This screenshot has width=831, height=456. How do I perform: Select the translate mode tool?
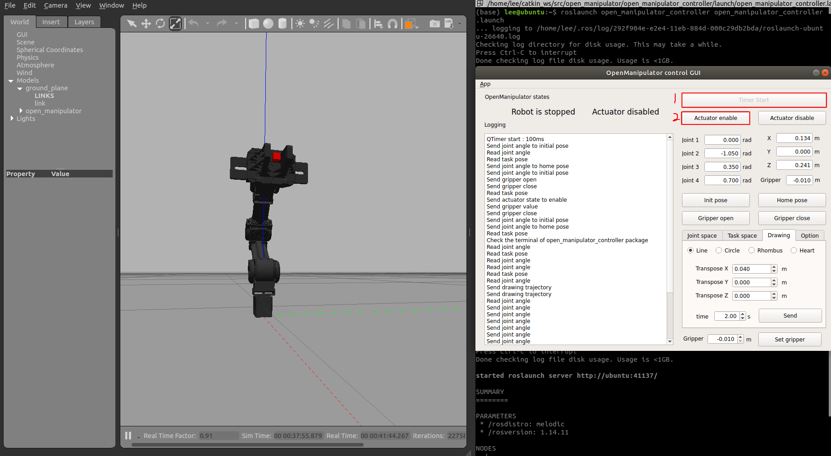146,23
